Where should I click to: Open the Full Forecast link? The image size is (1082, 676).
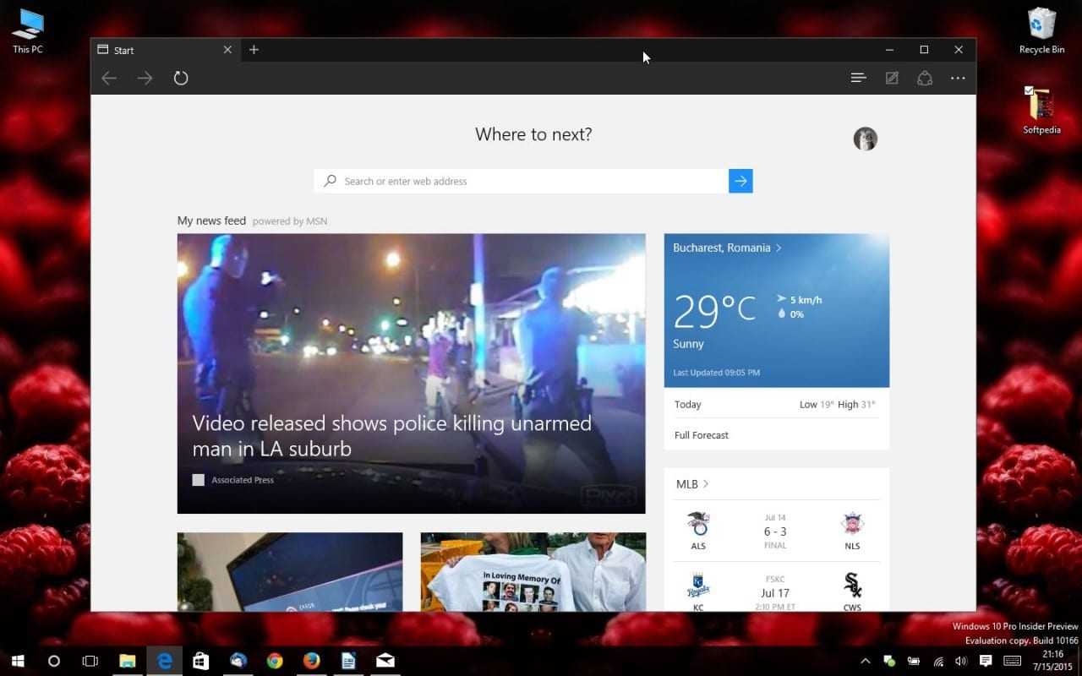click(702, 435)
